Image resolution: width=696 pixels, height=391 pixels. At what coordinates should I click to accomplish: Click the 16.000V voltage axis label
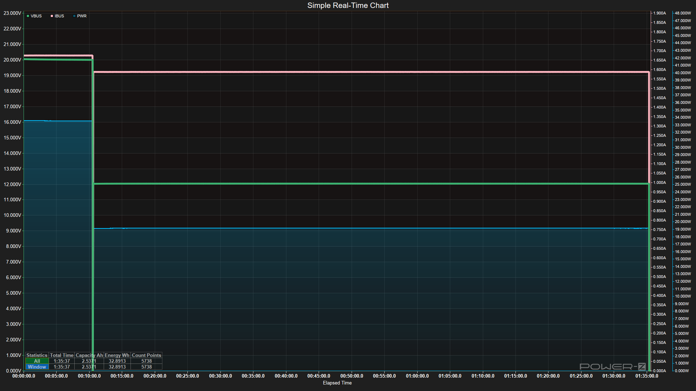[12, 122]
